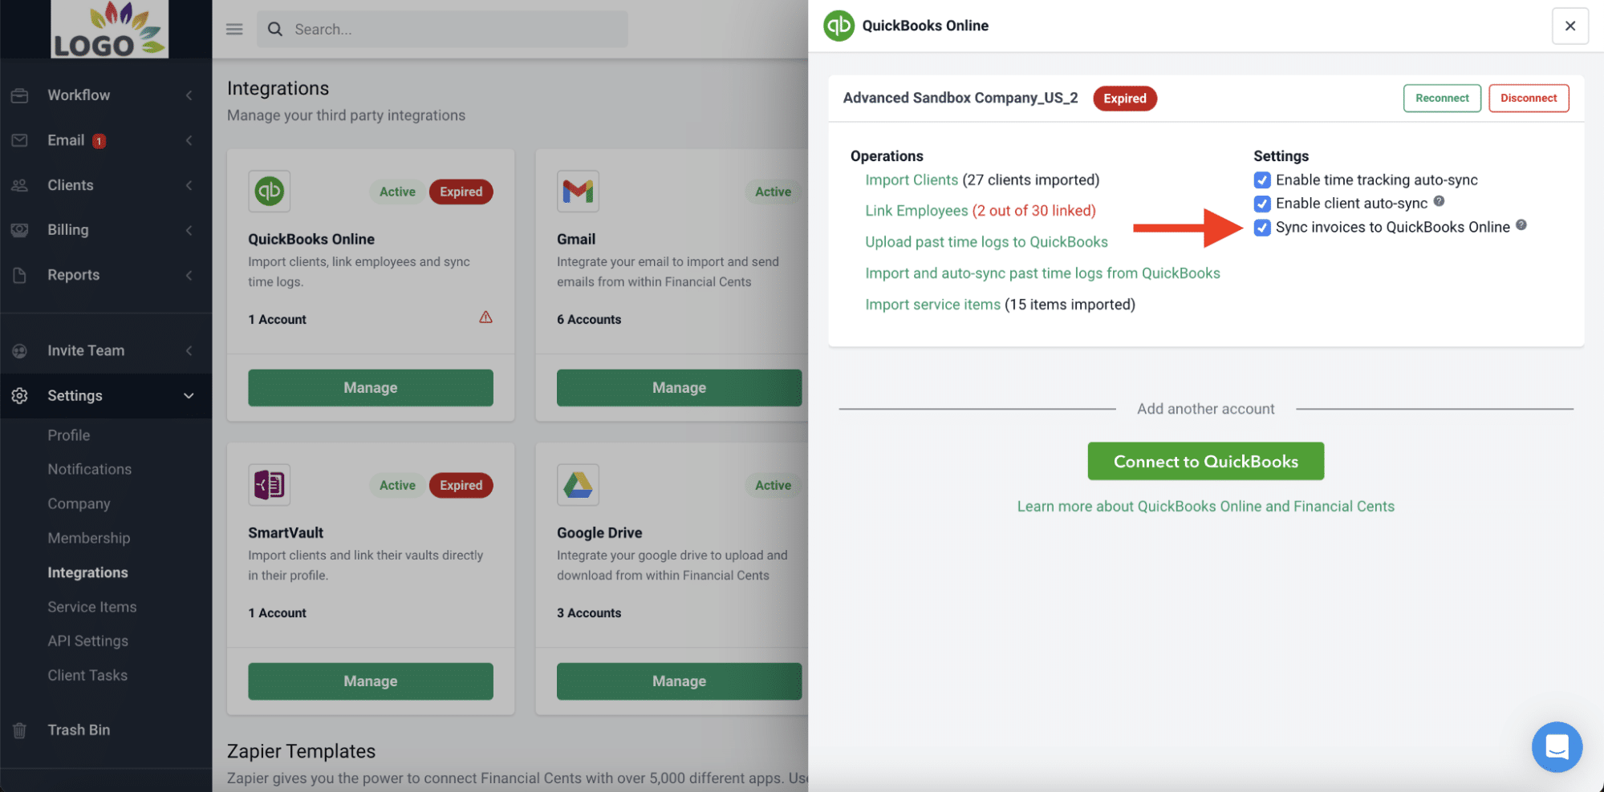The width and height of the screenshot is (1604, 792).
Task: Select Integrations in the settings submenu
Action: (87, 572)
